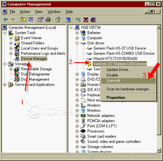
Task: Select Hitachi HTS721010G9SA00 disk drive
Action: pos(115,59)
